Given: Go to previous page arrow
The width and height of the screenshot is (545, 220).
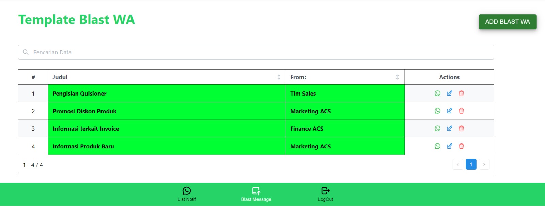Looking at the screenshot, I should coord(458,165).
